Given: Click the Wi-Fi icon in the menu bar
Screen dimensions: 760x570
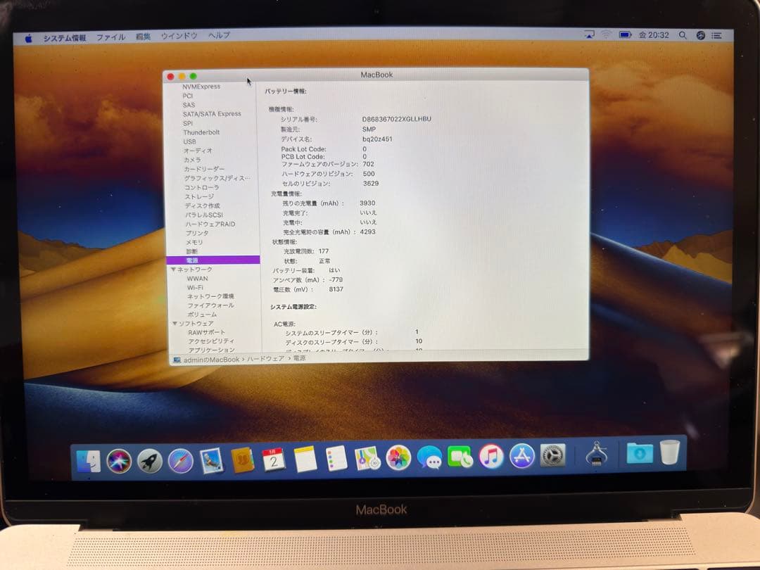Looking at the screenshot, I should click(605, 34).
